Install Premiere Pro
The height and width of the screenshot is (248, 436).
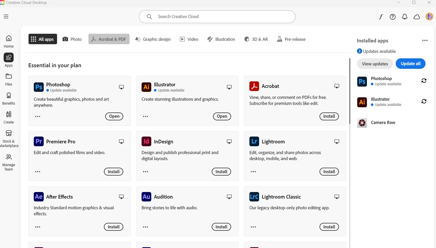pos(114,172)
